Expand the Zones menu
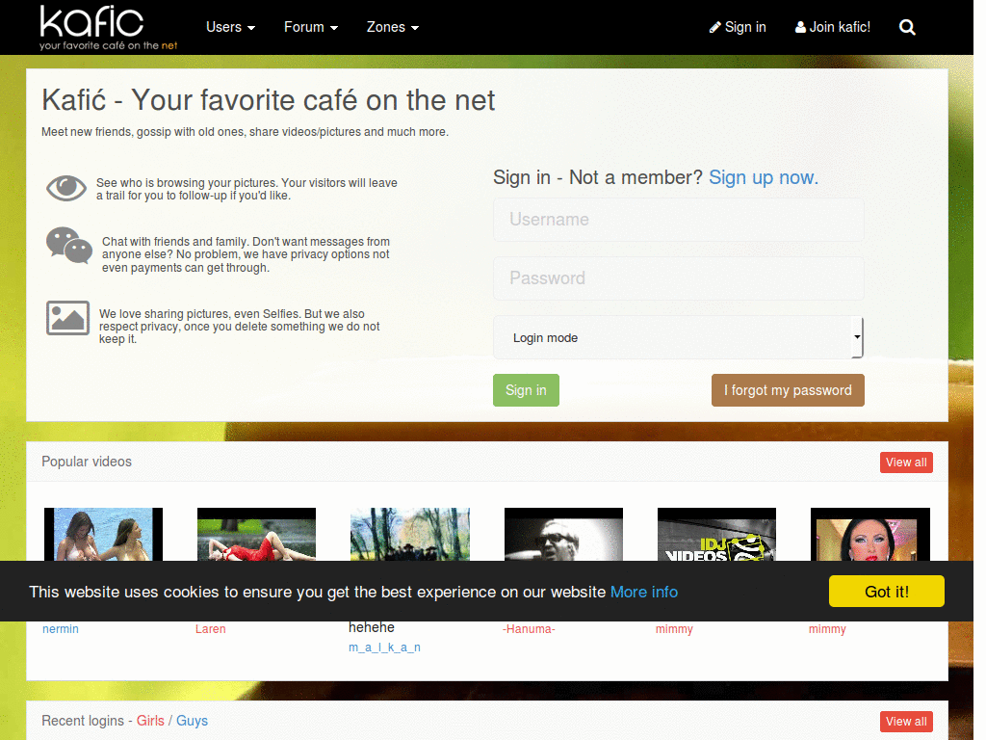 click(x=393, y=27)
